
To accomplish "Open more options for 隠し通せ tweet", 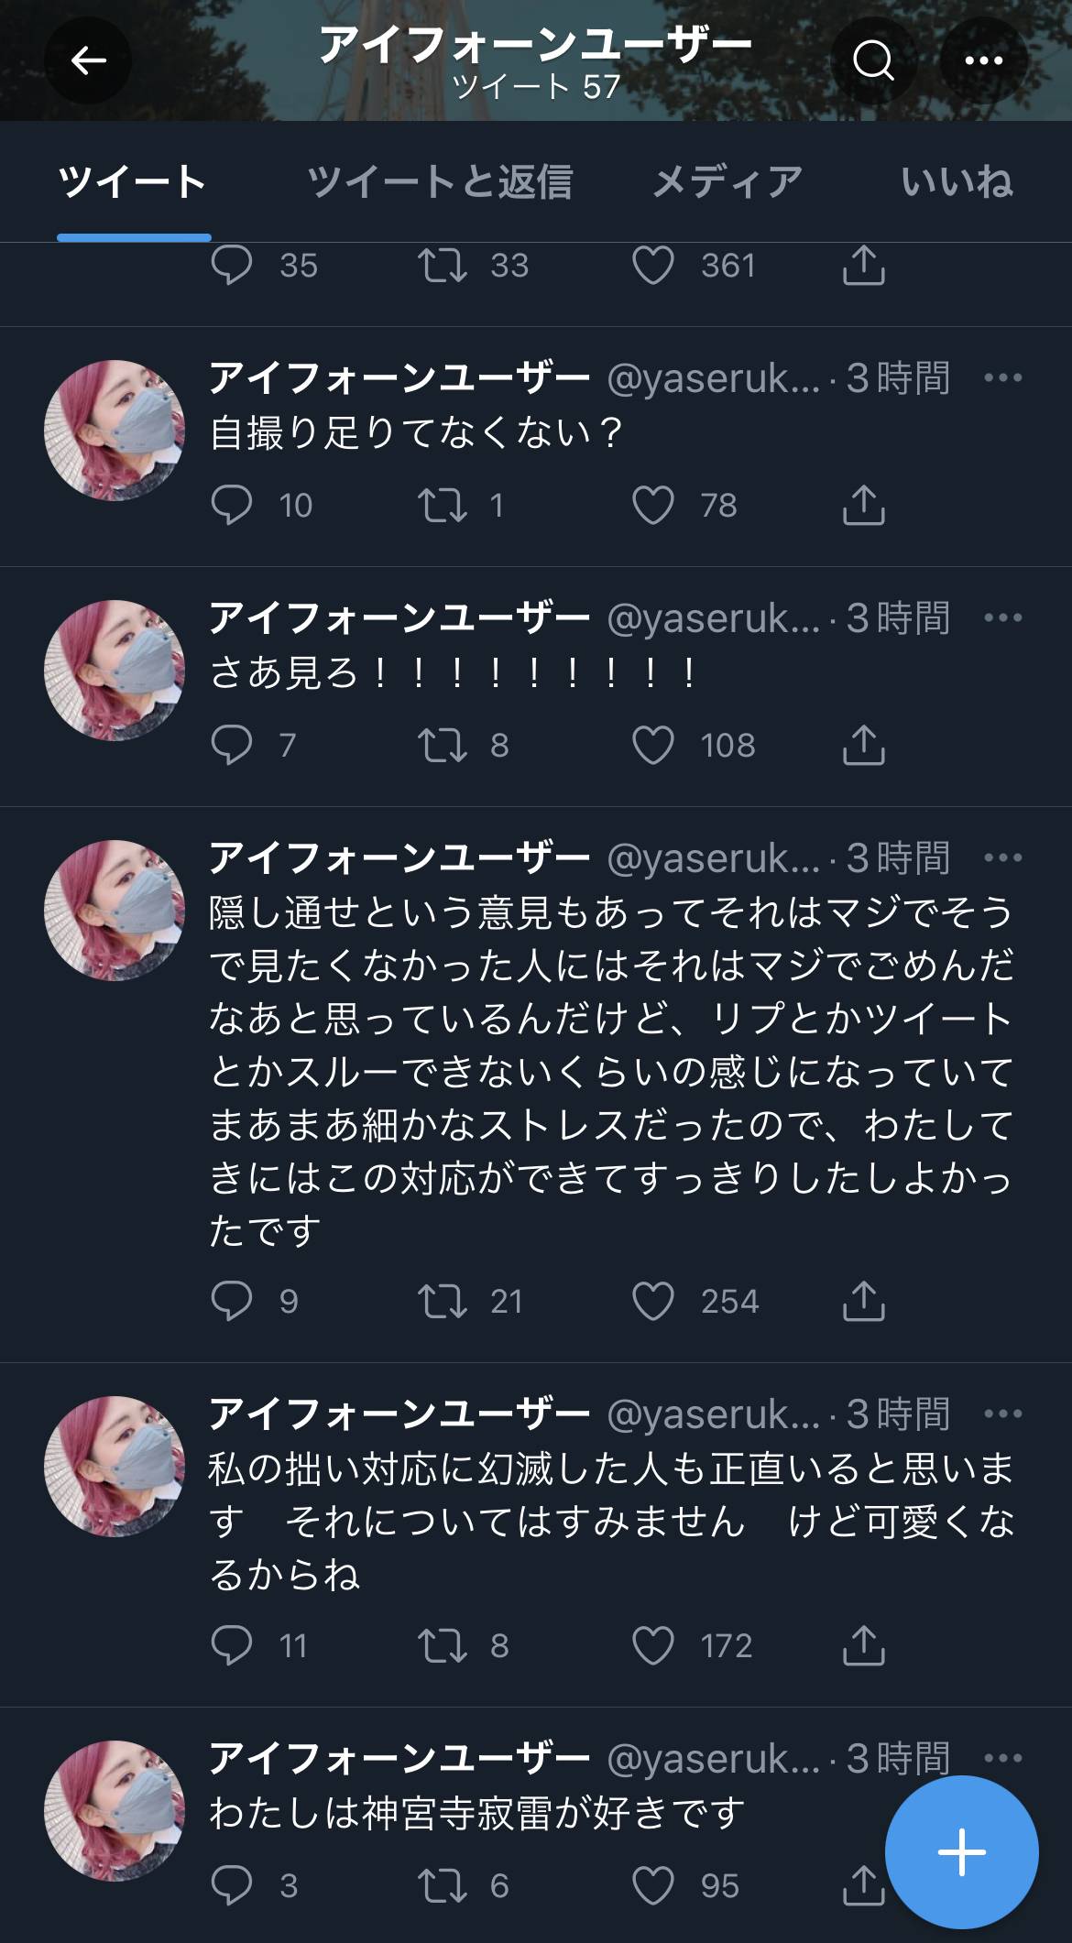I will click(x=1002, y=858).
